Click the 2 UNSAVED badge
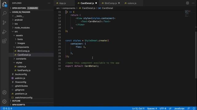This screenshot has height=110, width=197. [x=33, y=8]
